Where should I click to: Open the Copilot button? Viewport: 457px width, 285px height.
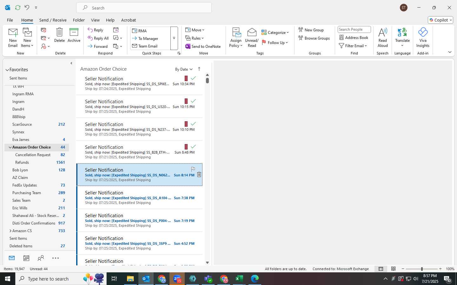click(x=440, y=20)
